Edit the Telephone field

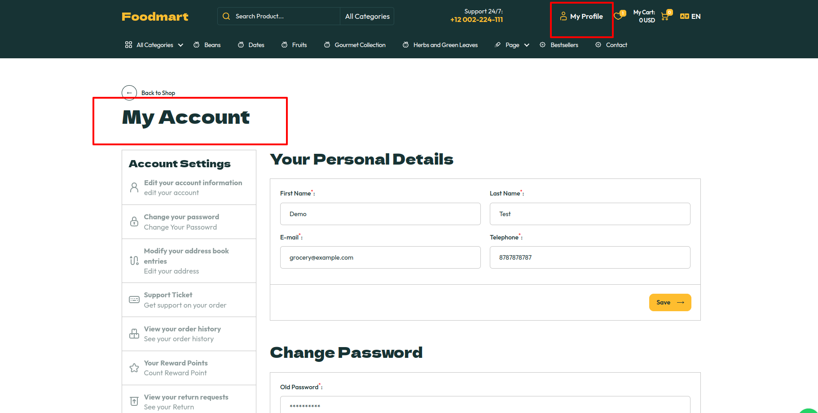(590, 257)
